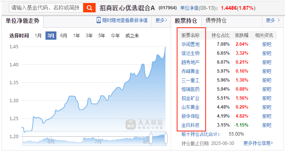The height and width of the screenshot is (152, 285).
Task: Open 股吧 for 信达生物 row
Action: pyautogui.click(x=267, y=54)
